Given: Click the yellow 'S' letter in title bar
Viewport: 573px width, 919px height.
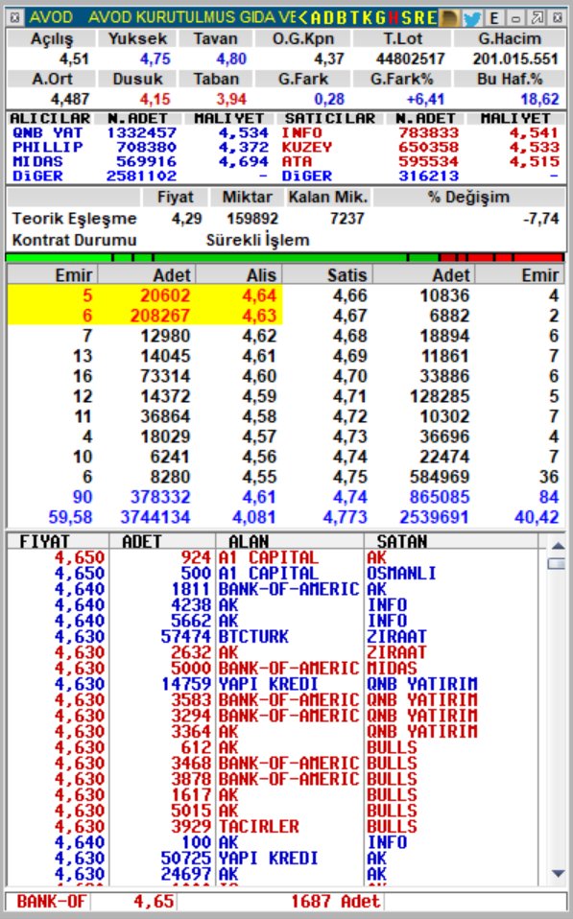Looking at the screenshot, I should click(406, 17).
